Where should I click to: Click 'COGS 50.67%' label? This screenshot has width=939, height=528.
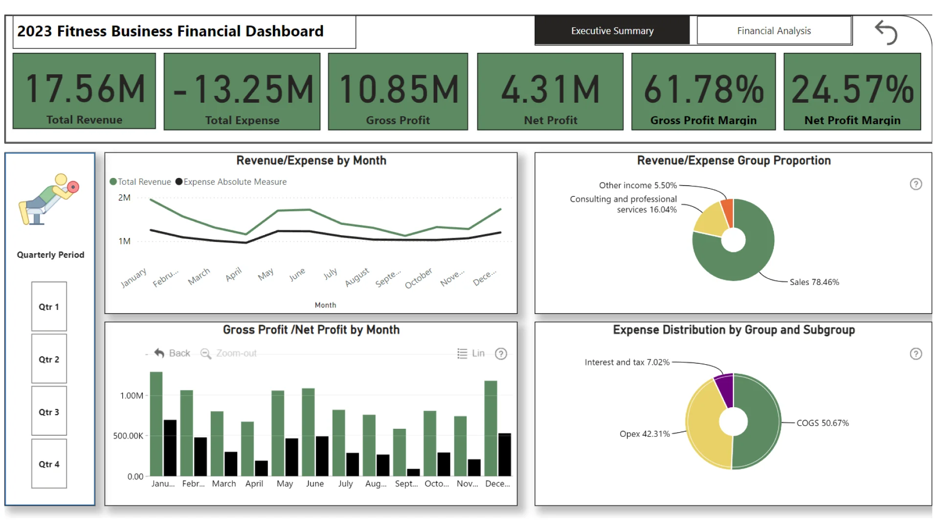(823, 423)
